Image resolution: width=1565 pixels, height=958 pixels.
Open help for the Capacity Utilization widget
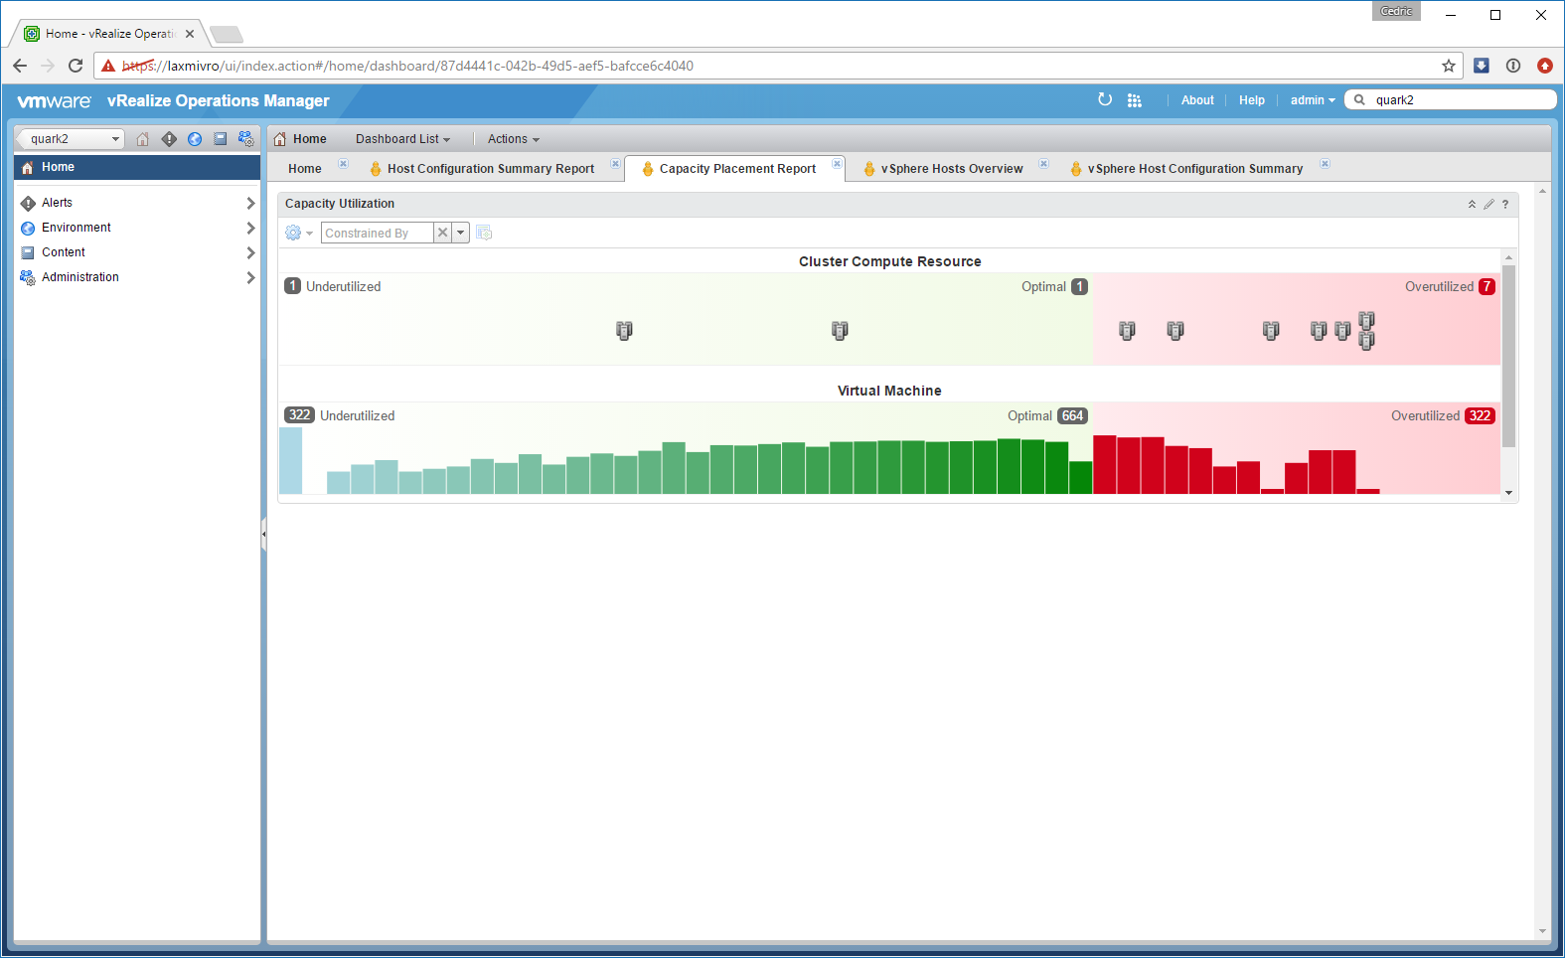(x=1505, y=205)
